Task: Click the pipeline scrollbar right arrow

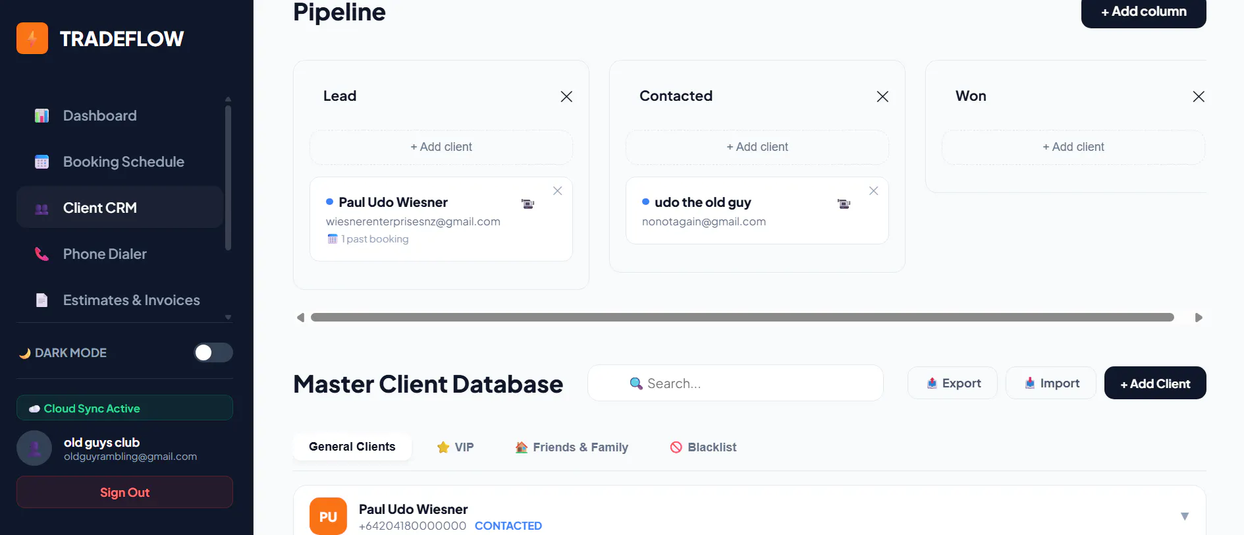Action: coord(1199,318)
